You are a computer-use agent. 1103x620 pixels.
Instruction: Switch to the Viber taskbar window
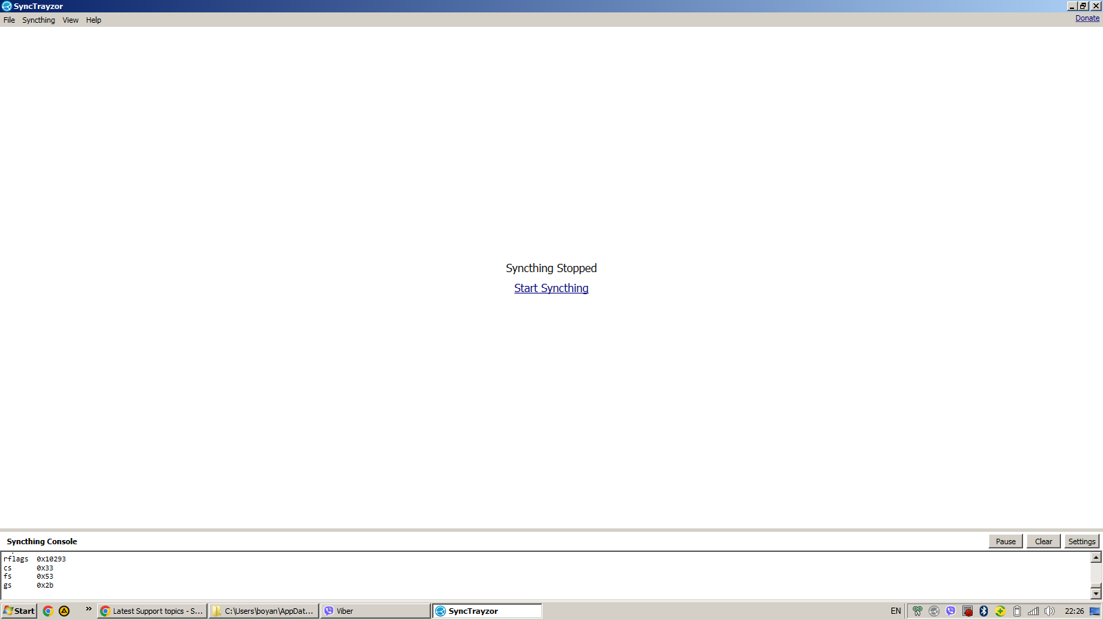pyautogui.click(x=376, y=611)
